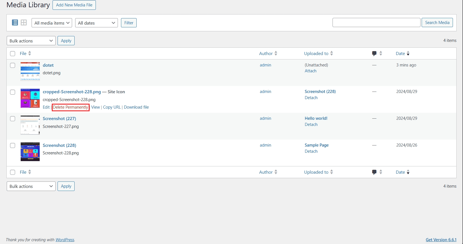Focus the media search input field

pyautogui.click(x=376, y=23)
